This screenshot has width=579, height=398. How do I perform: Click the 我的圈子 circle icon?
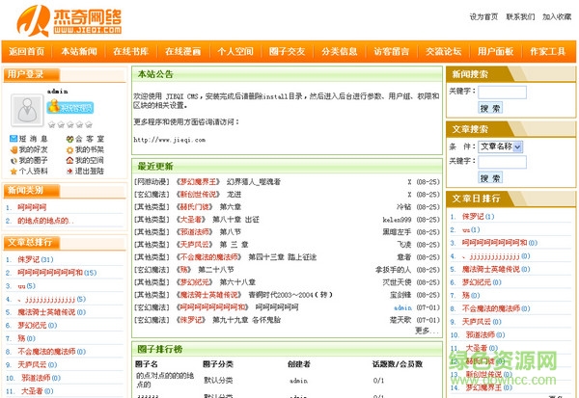pyautogui.click(x=12, y=160)
